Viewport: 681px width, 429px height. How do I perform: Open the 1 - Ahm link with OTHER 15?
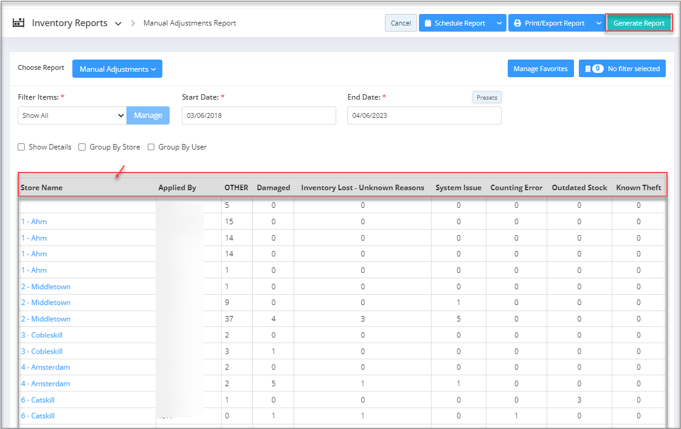34,221
